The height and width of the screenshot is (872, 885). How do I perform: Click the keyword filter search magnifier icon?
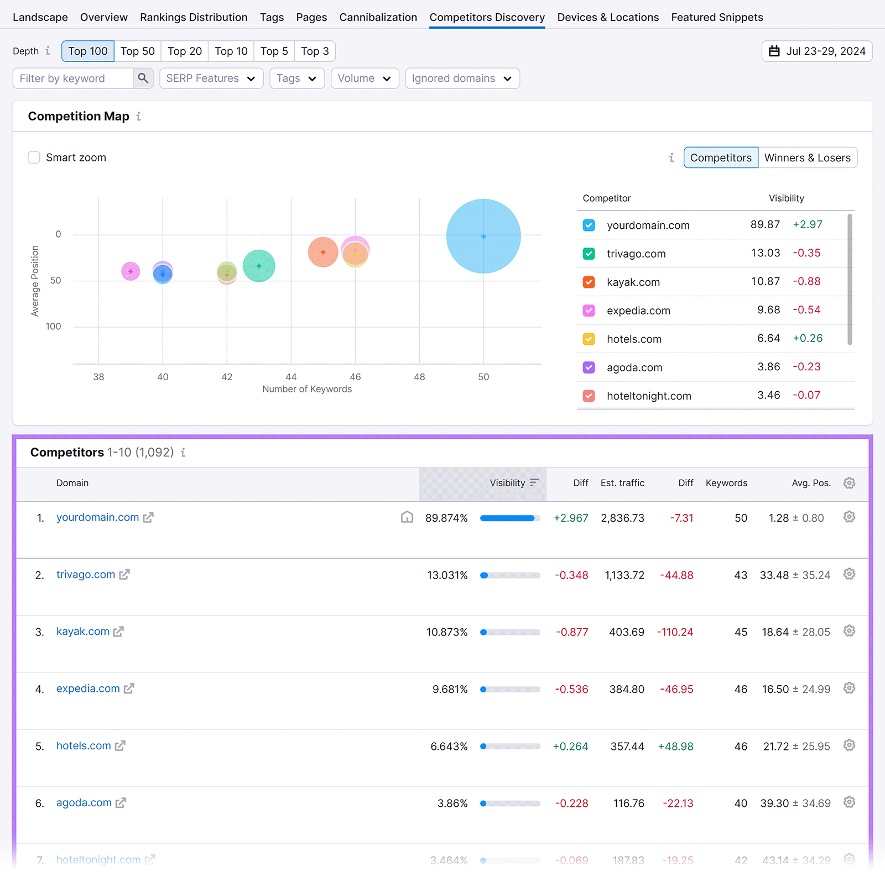(143, 78)
